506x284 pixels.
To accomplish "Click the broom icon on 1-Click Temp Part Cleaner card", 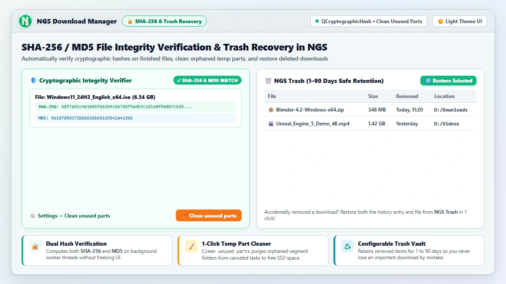I will click(x=191, y=246).
